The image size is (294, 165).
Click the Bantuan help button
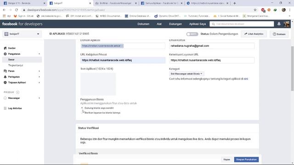coord(279,34)
